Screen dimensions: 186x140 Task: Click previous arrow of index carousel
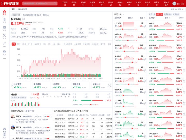[x=13, y=86]
